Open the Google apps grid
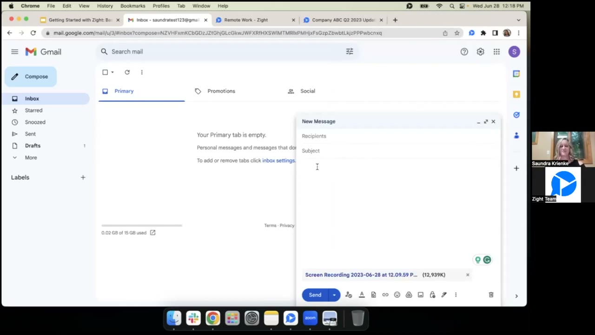Image resolution: width=595 pixels, height=335 pixels. coord(496,52)
